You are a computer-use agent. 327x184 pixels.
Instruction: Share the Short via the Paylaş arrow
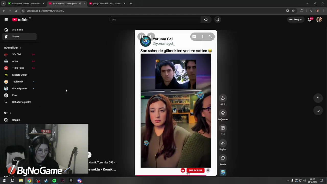pos(223,143)
